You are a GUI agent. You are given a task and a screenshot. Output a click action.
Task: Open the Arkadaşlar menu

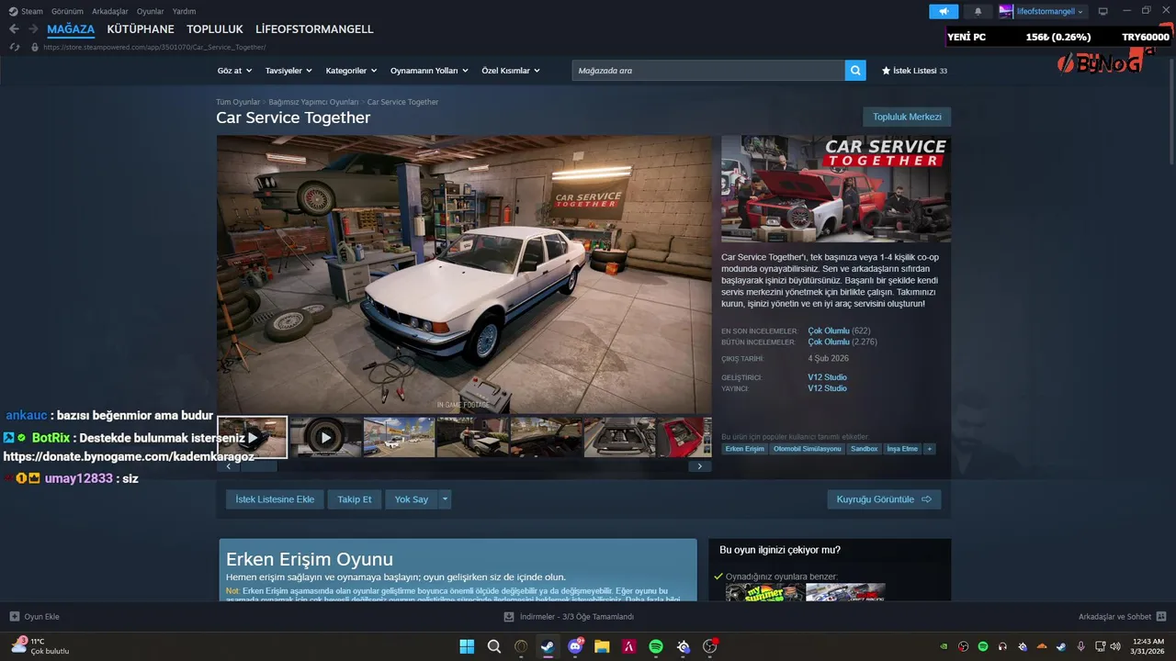click(x=110, y=11)
